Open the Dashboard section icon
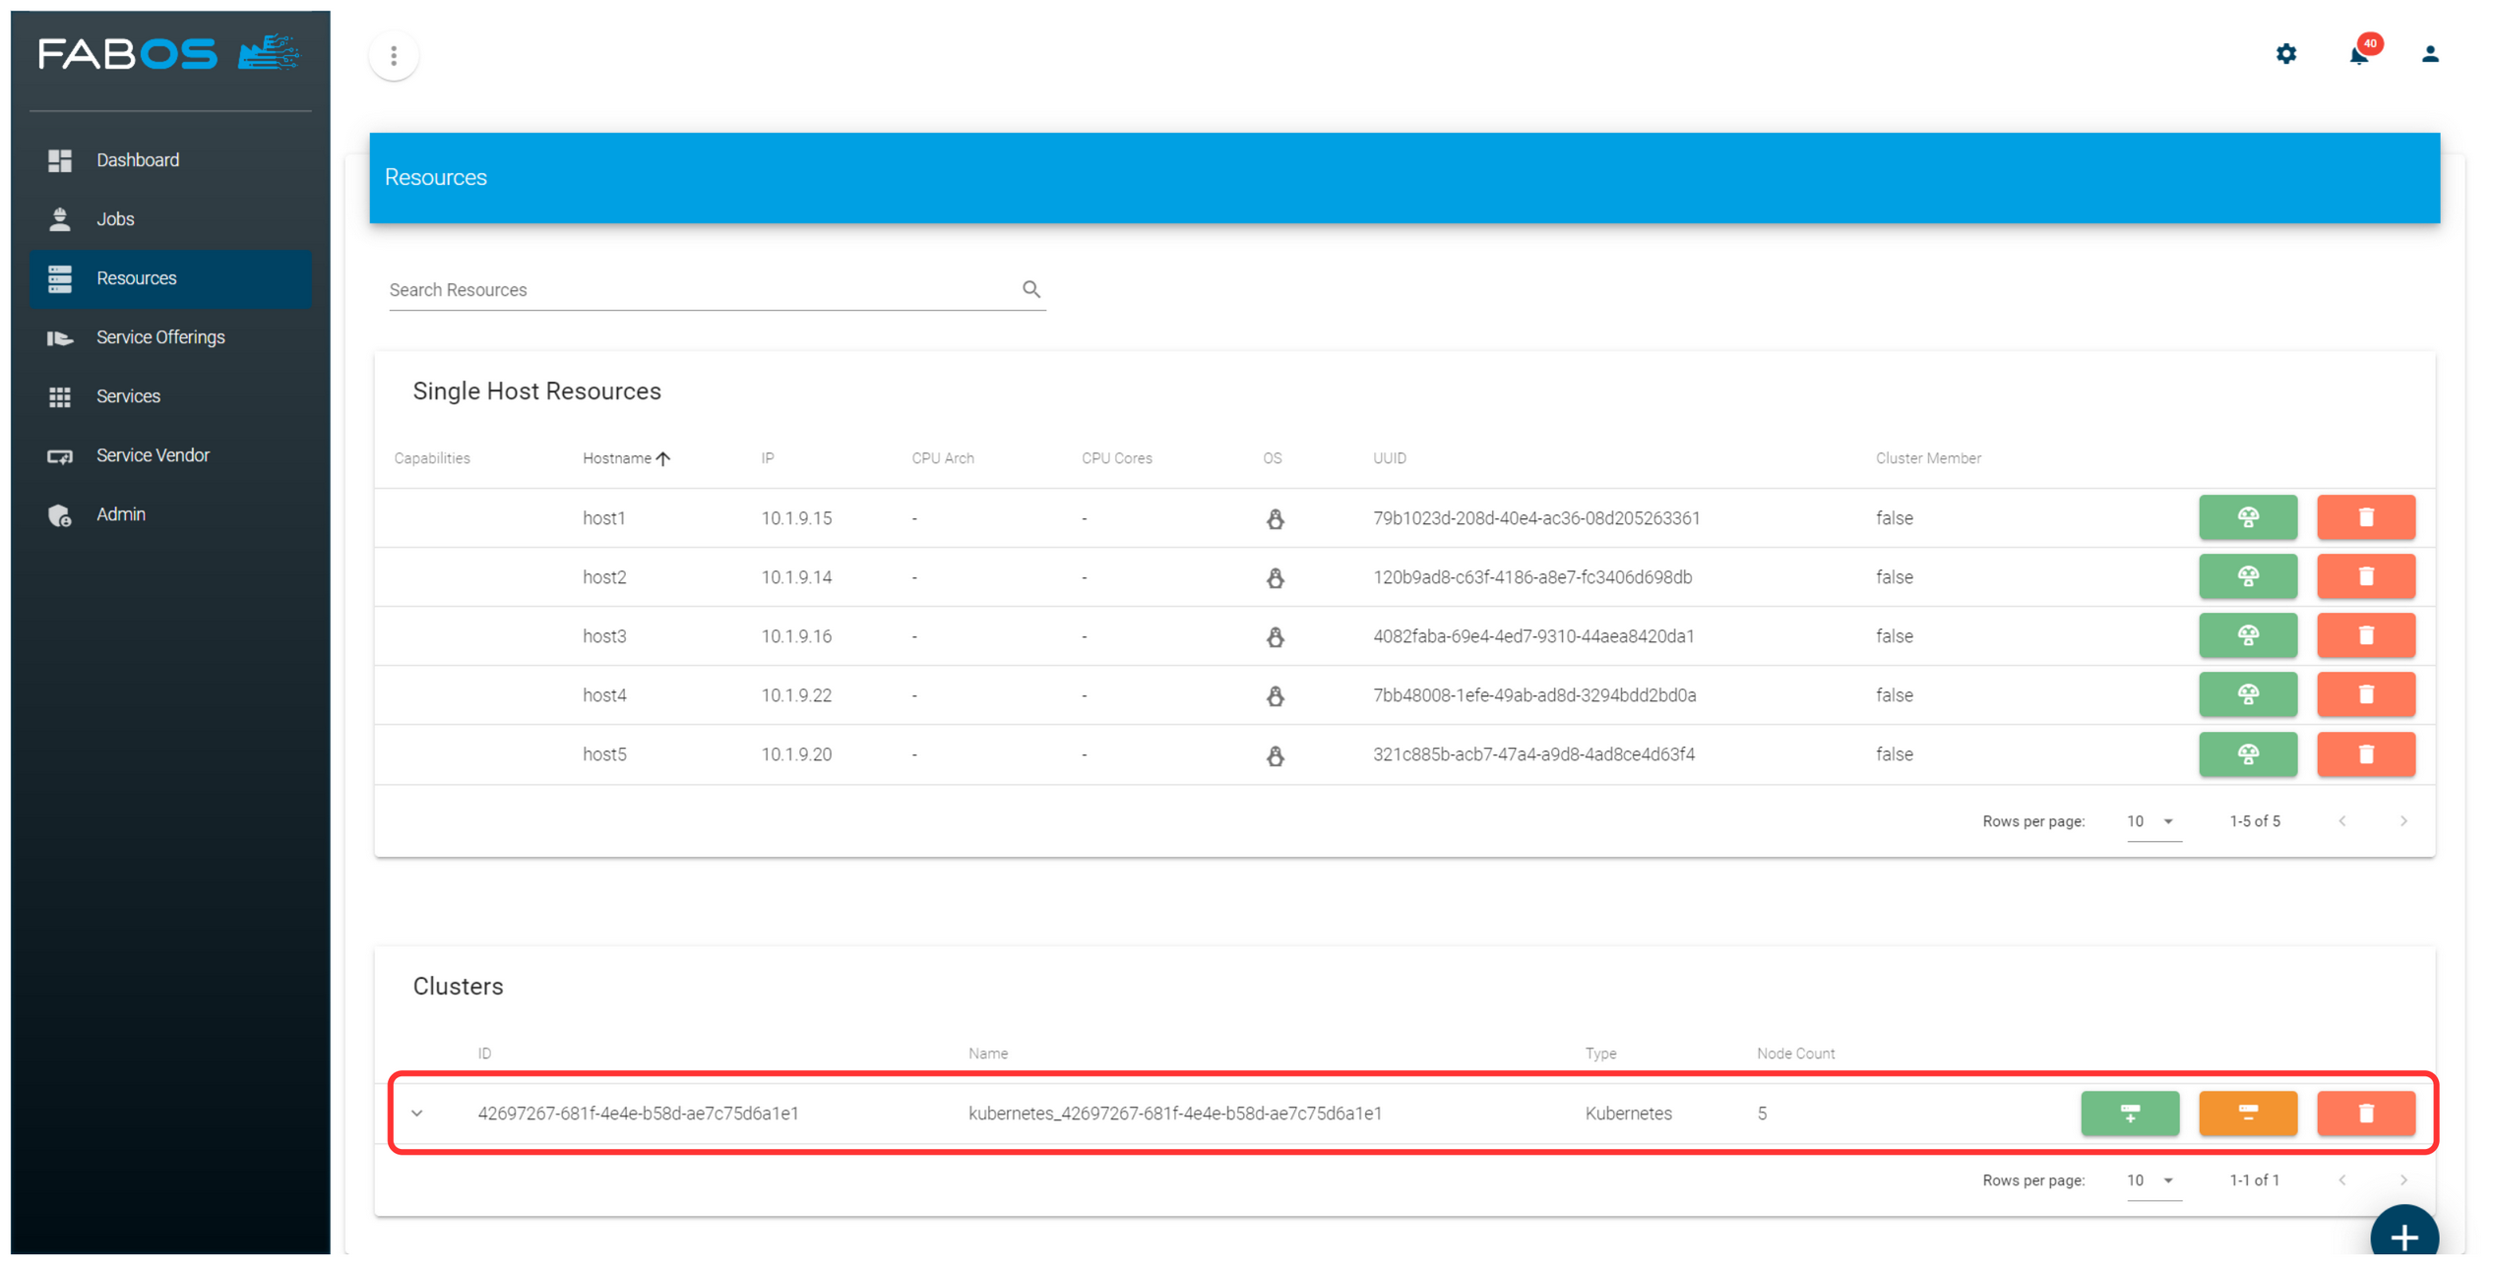 (x=60, y=159)
